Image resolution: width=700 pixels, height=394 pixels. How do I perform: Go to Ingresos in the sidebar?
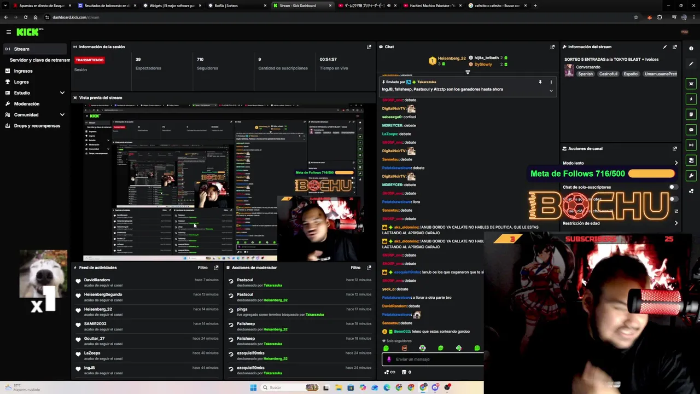[23, 71]
